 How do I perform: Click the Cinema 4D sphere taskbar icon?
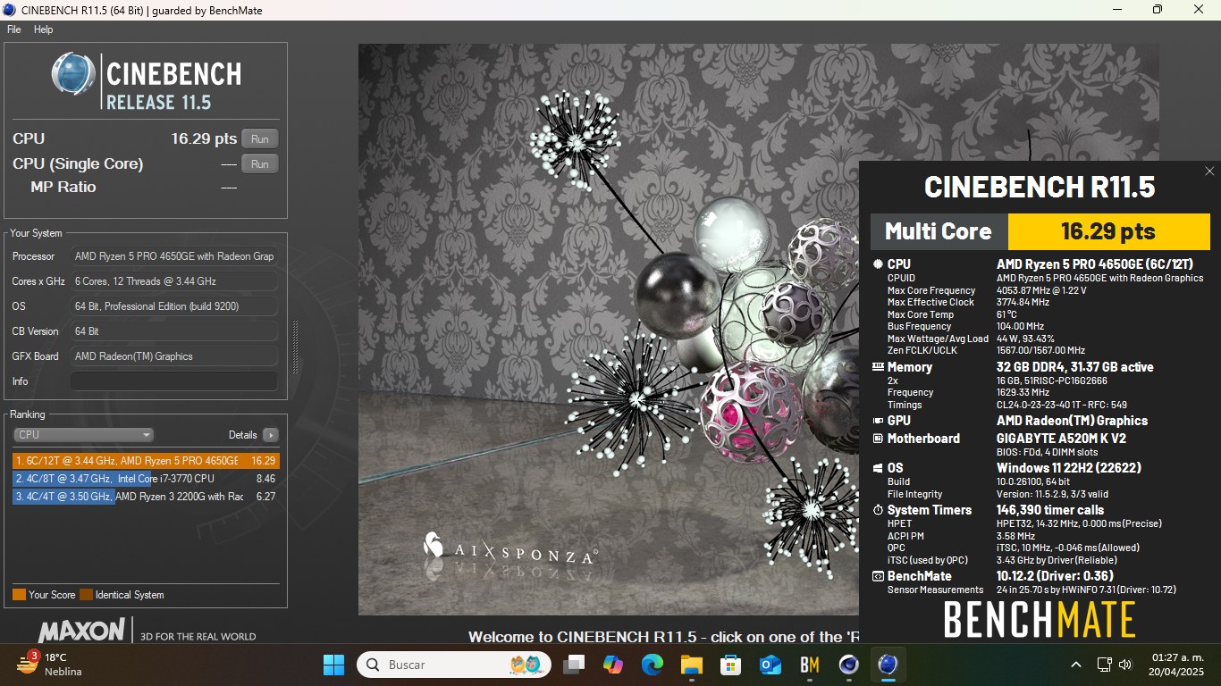coord(848,665)
